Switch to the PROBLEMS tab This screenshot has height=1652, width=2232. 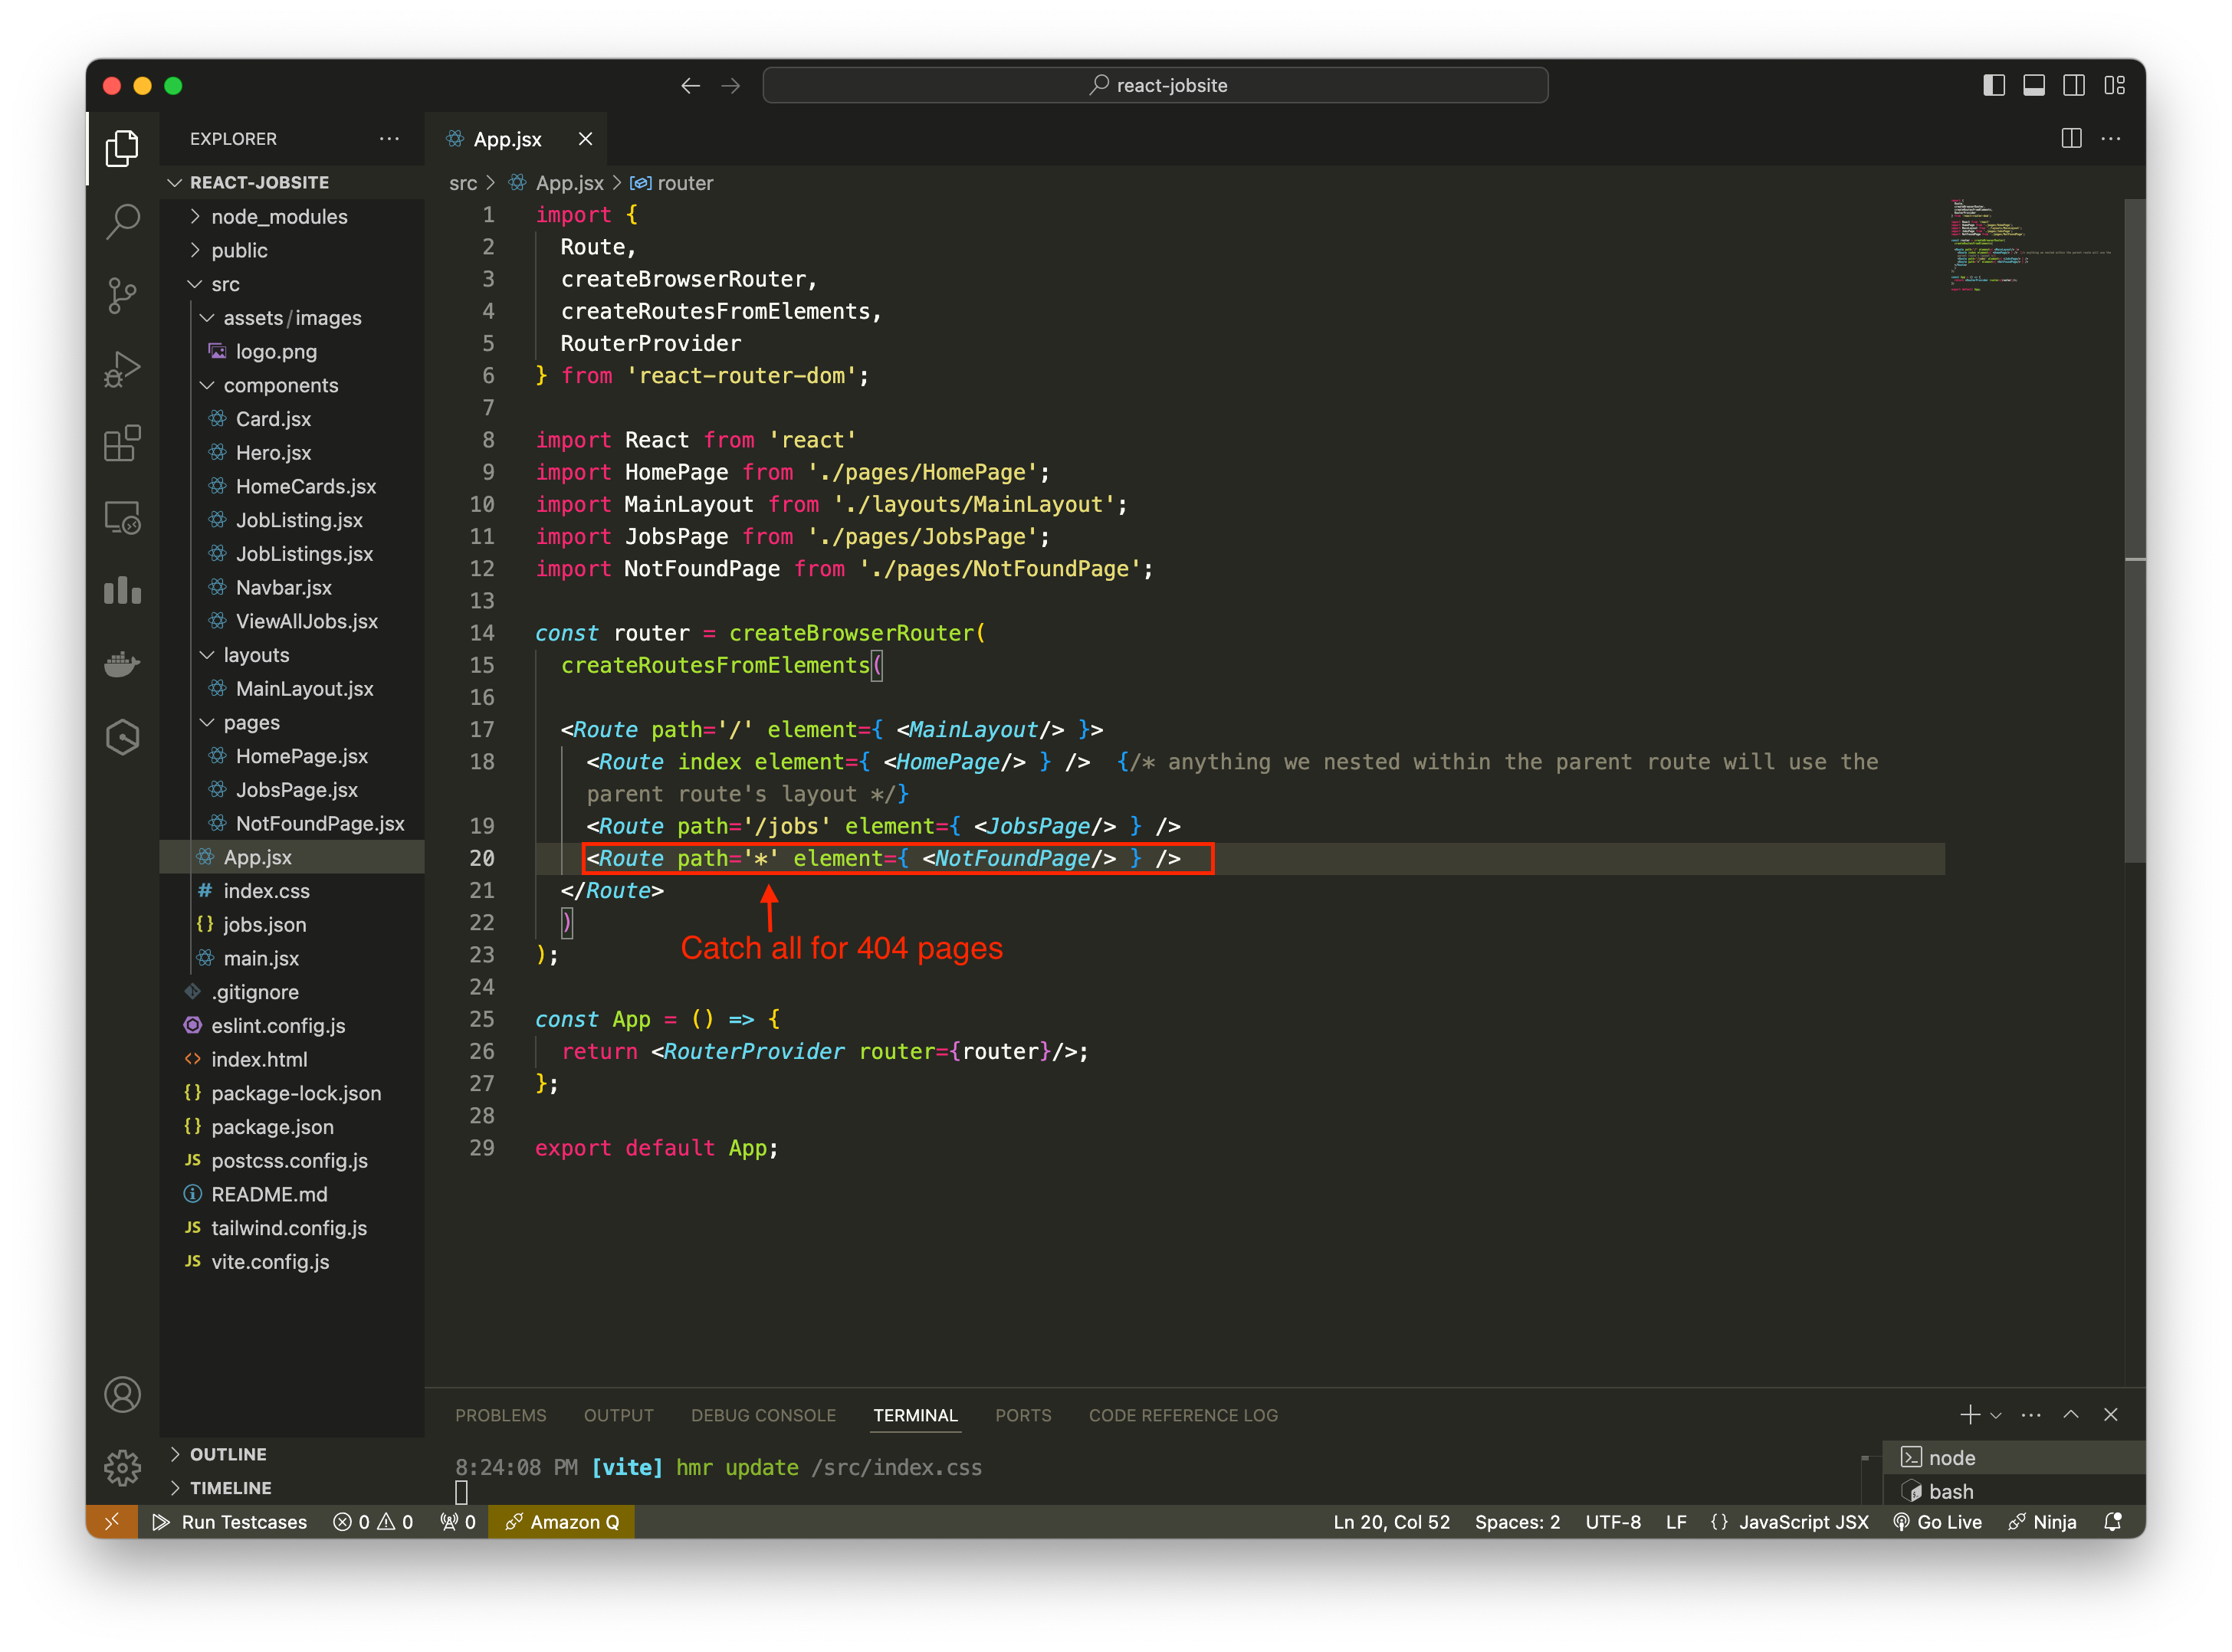501,1415
